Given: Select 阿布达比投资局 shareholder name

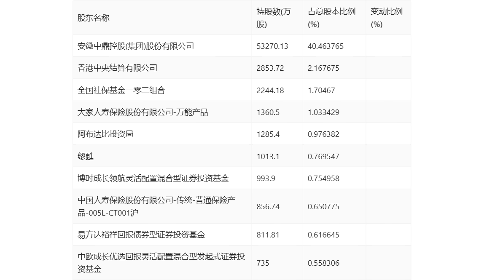Looking at the screenshot, I should pyautogui.click(x=105, y=134).
